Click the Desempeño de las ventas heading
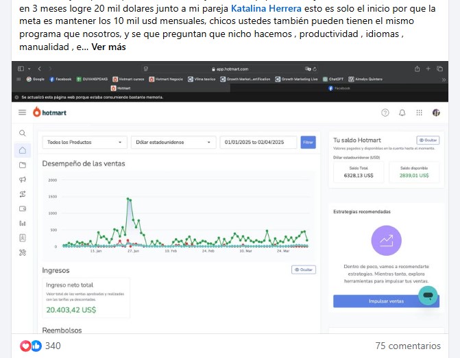 click(84, 163)
